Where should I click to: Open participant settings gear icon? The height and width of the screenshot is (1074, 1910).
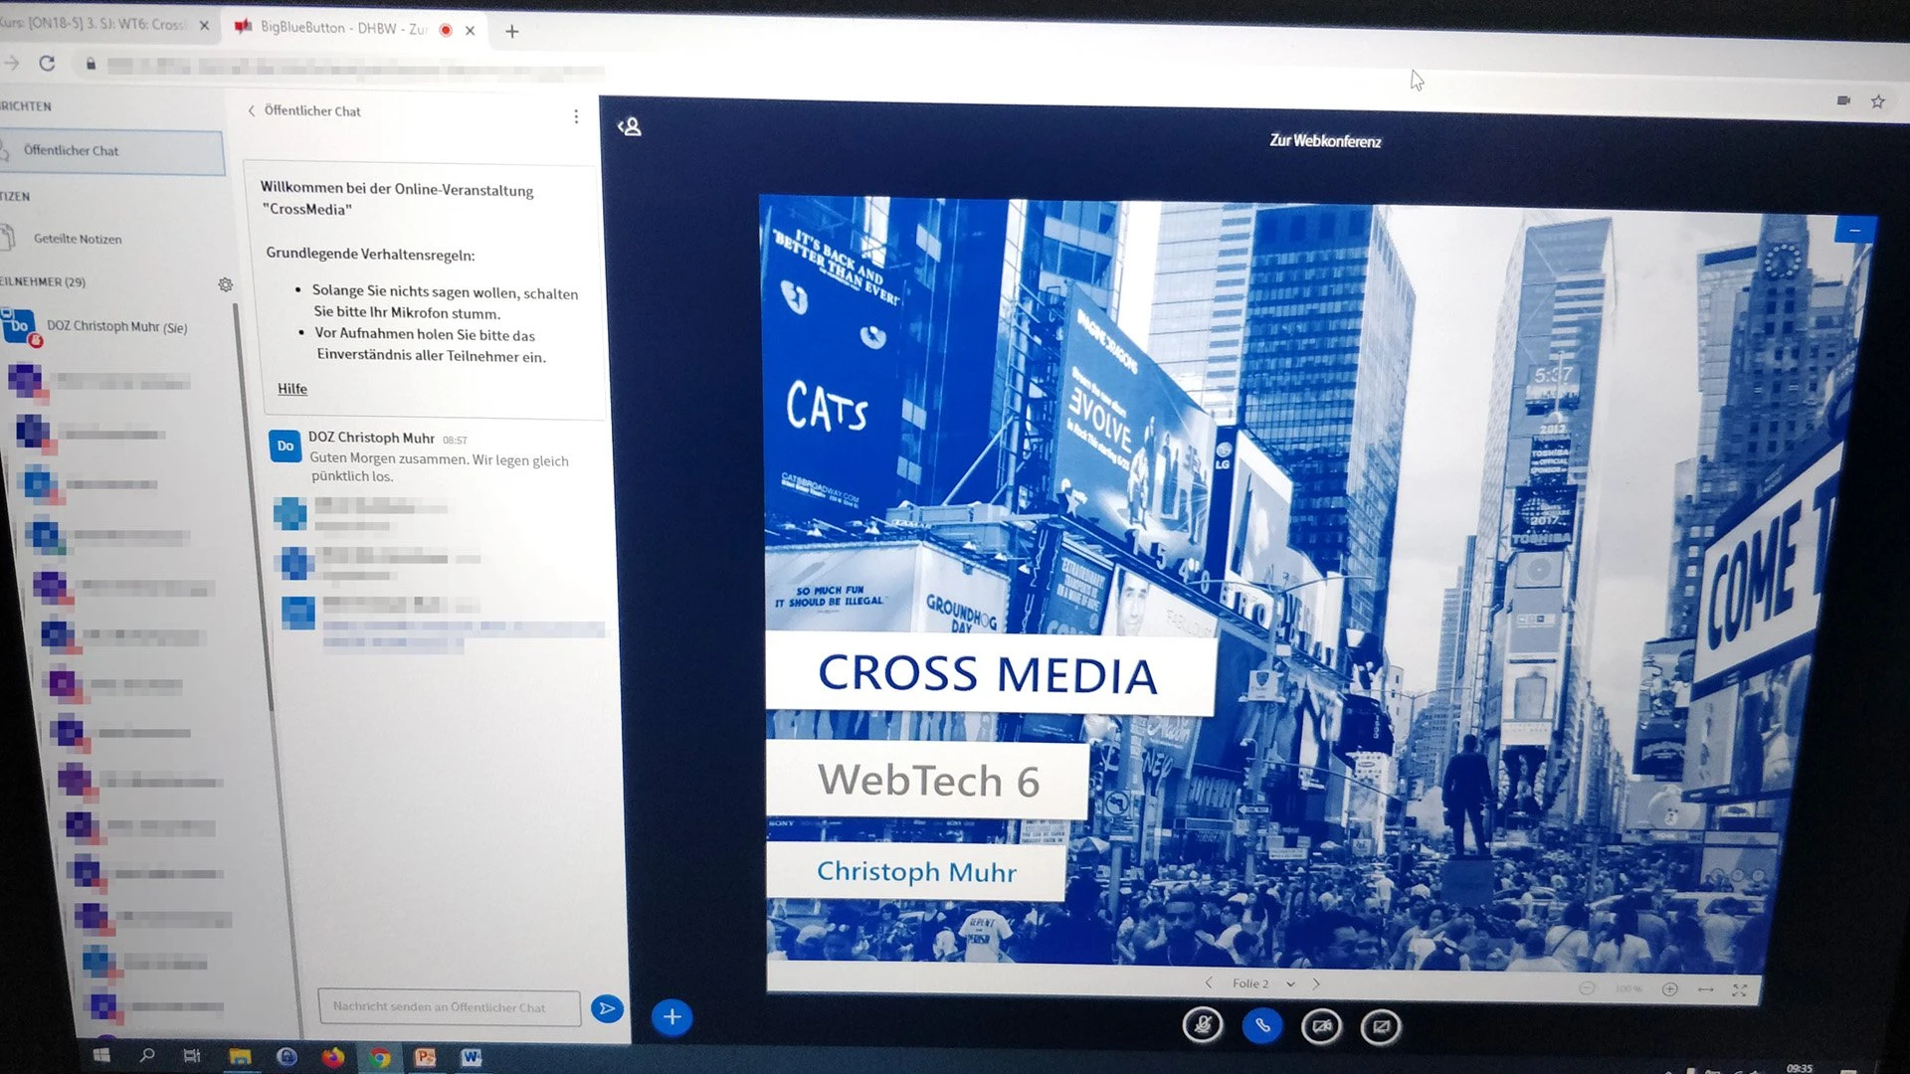click(x=226, y=284)
